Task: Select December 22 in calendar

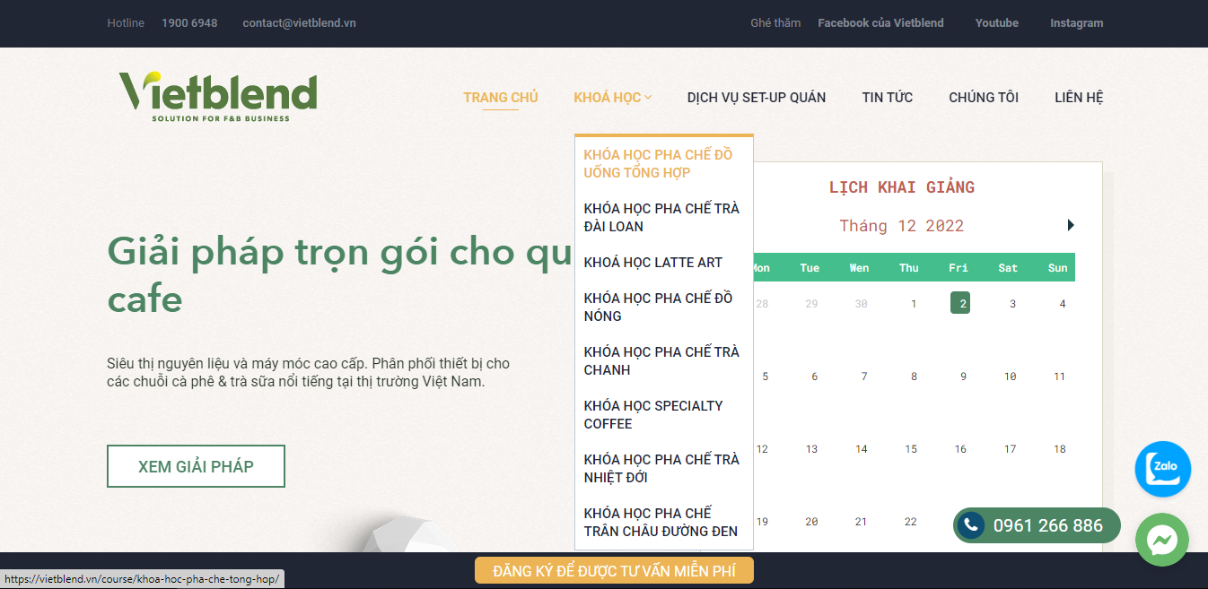Action: coord(911,522)
